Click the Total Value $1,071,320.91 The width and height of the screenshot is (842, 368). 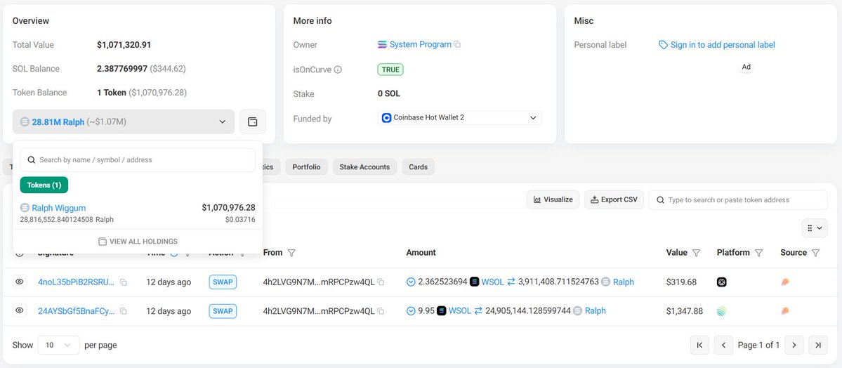[x=124, y=45]
